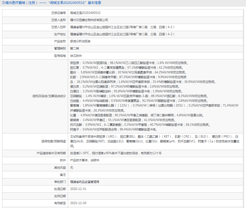This screenshot has height=208, width=246.
Task: Click the management class value 第二类
Action: coord(75,49)
